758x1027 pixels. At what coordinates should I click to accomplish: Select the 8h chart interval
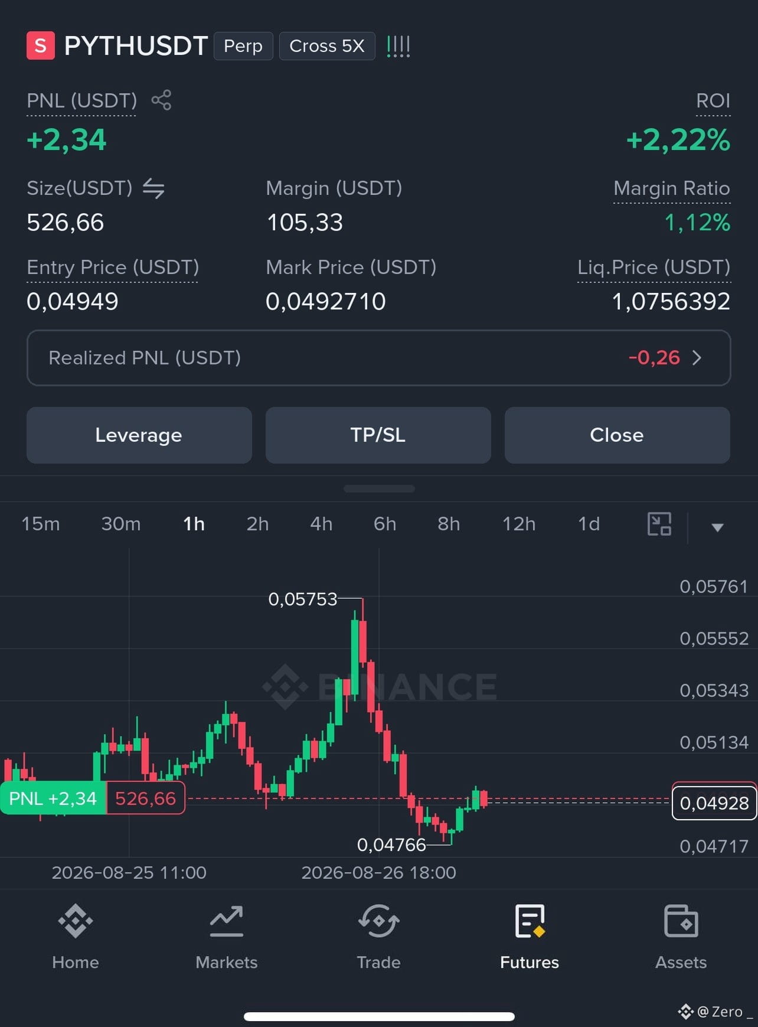click(449, 524)
